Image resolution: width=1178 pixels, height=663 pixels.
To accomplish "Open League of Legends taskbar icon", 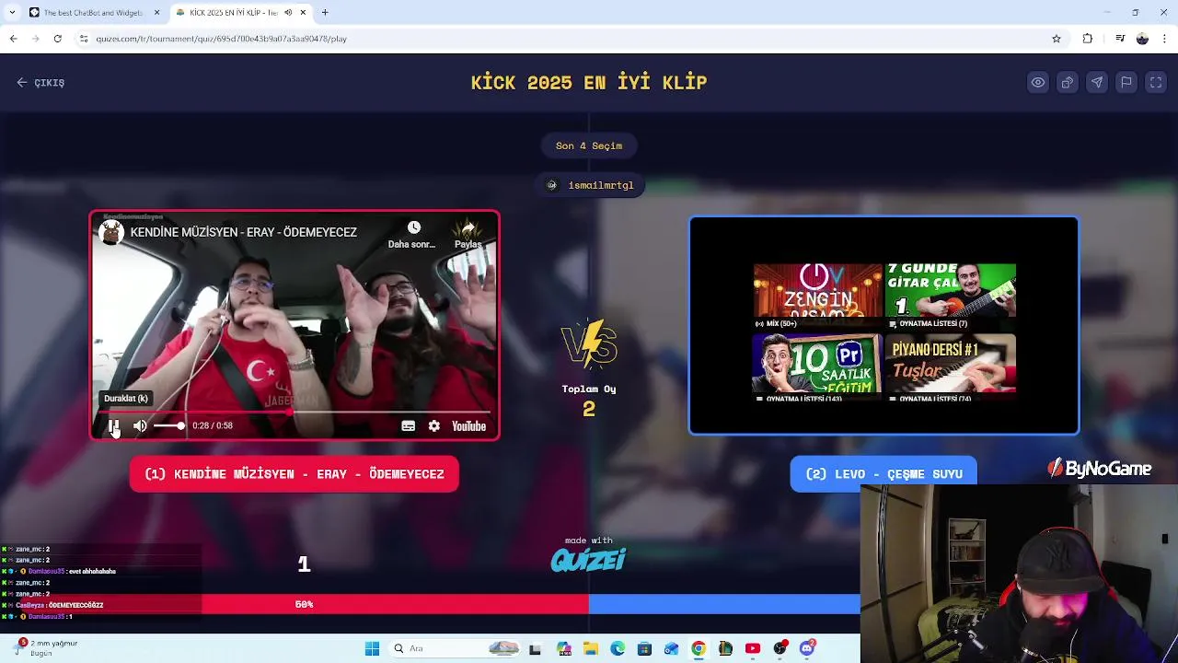I will [x=725, y=648].
